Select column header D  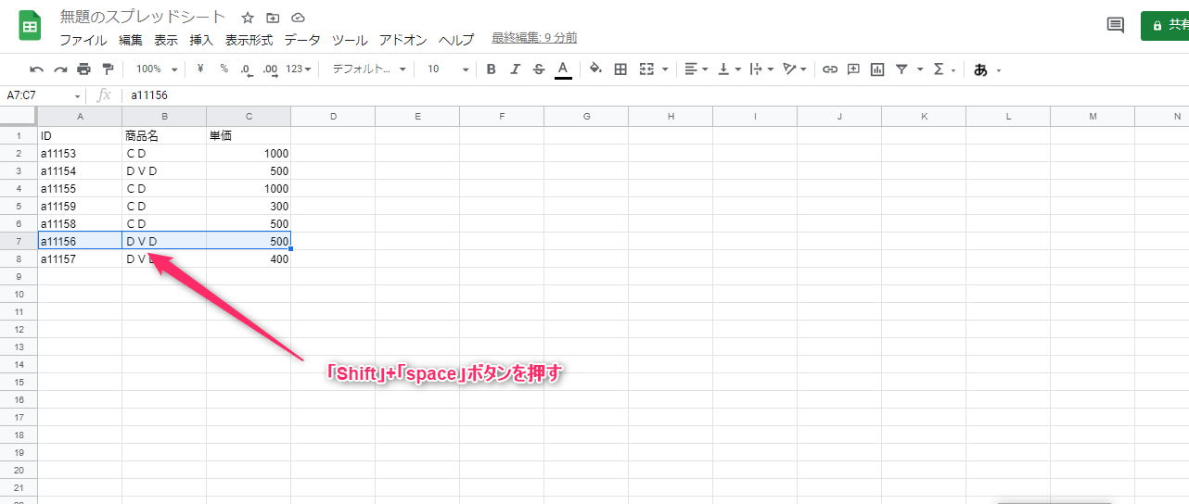pyautogui.click(x=333, y=116)
